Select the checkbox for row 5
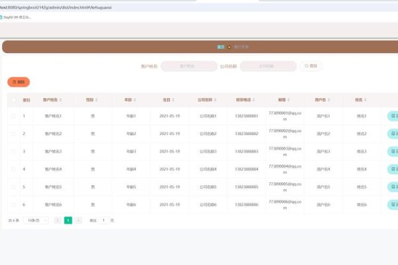The height and width of the screenshot is (265, 398). [13, 187]
